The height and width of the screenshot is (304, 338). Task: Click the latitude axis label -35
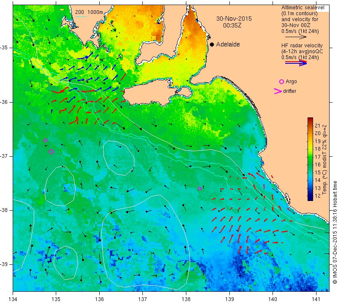[4, 48]
